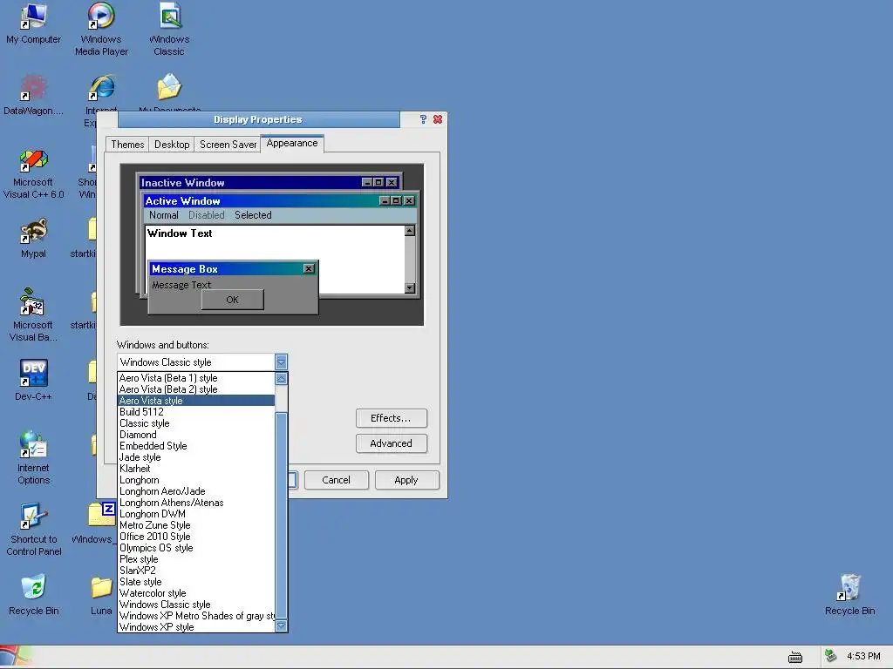Pick the plain Longhorn entry
893x669 pixels.
pos(196,480)
